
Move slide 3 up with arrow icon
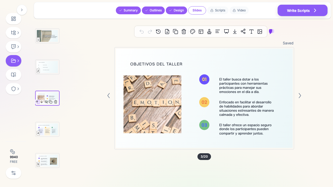click(x=37, y=102)
